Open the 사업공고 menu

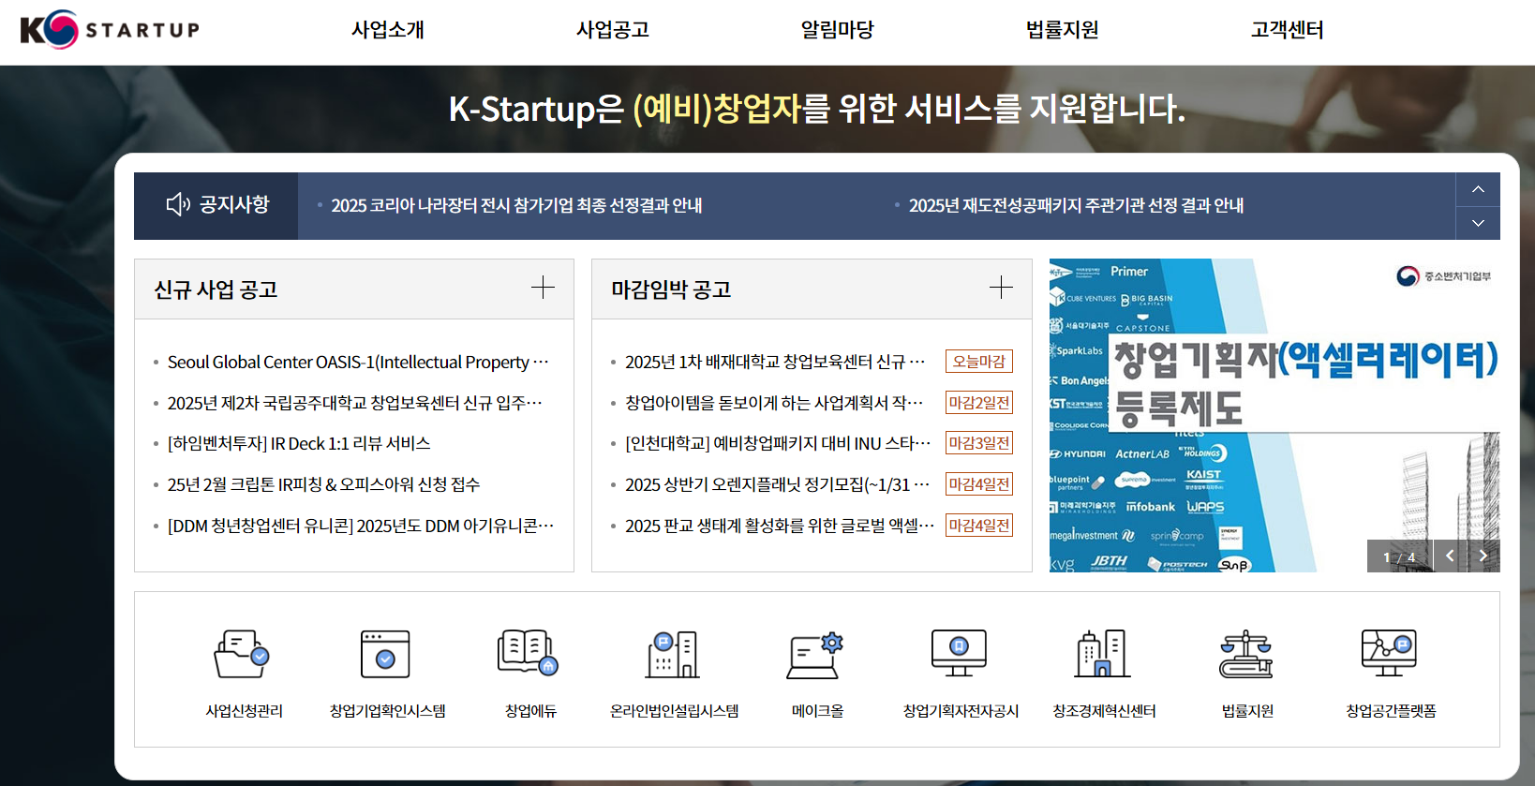click(x=613, y=30)
